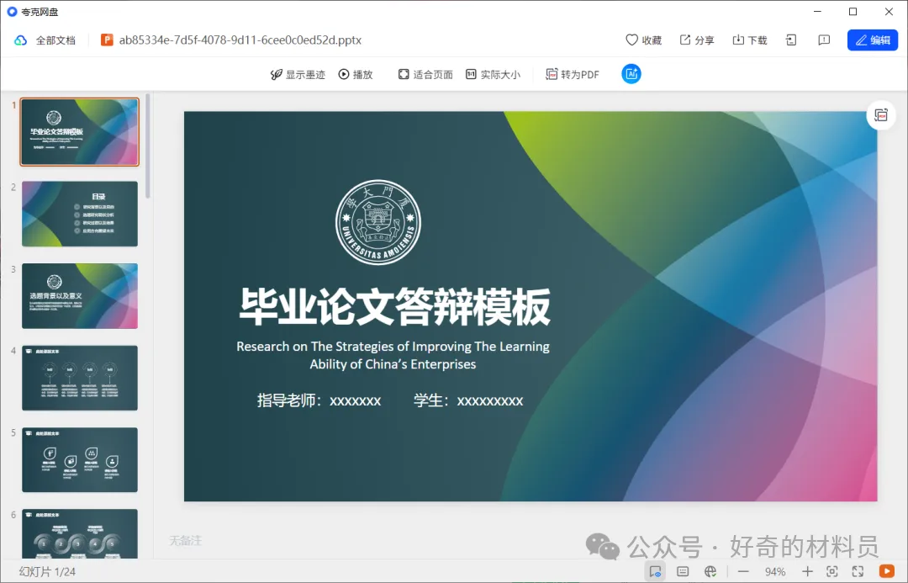Zoom in with the plus icon
Viewport: 908px width, 583px height.
[x=807, y=571]
